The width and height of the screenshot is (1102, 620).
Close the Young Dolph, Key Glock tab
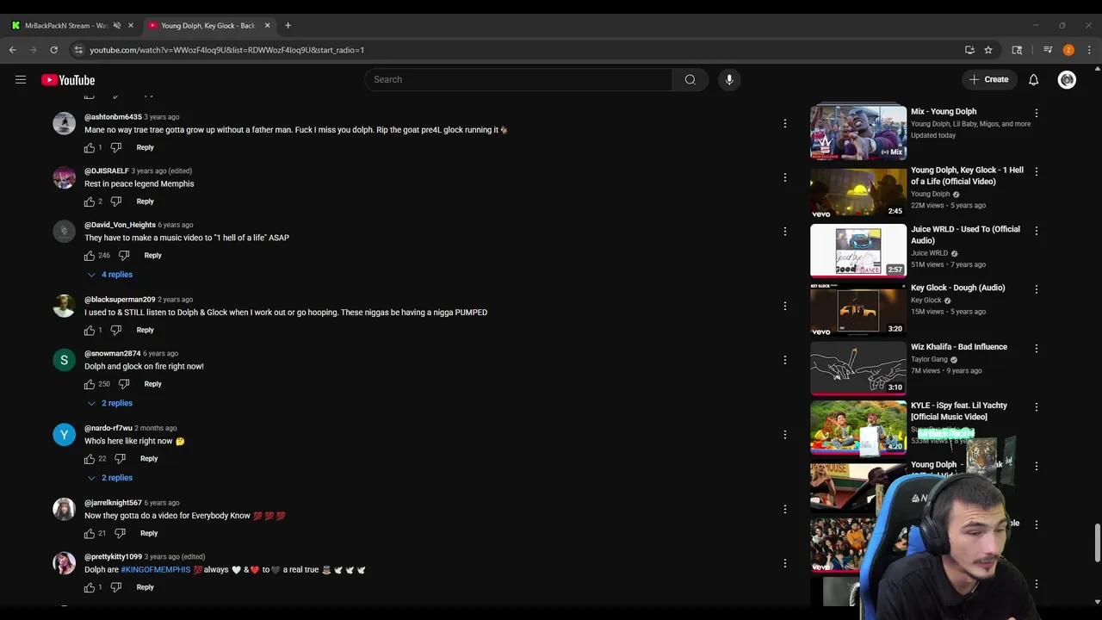267,26
